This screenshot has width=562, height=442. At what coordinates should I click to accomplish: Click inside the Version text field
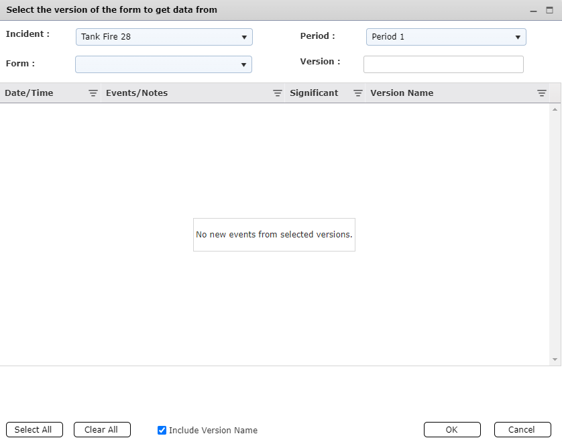pyautogui.click(x=443, y=64)
